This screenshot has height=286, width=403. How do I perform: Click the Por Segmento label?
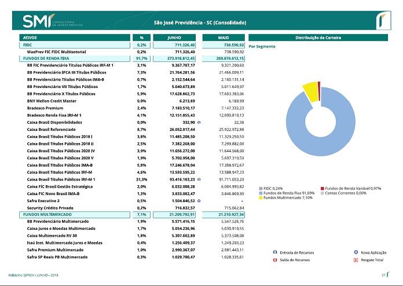(262, 46)
